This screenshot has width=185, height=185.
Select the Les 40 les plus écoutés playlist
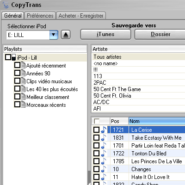(52, 89)
